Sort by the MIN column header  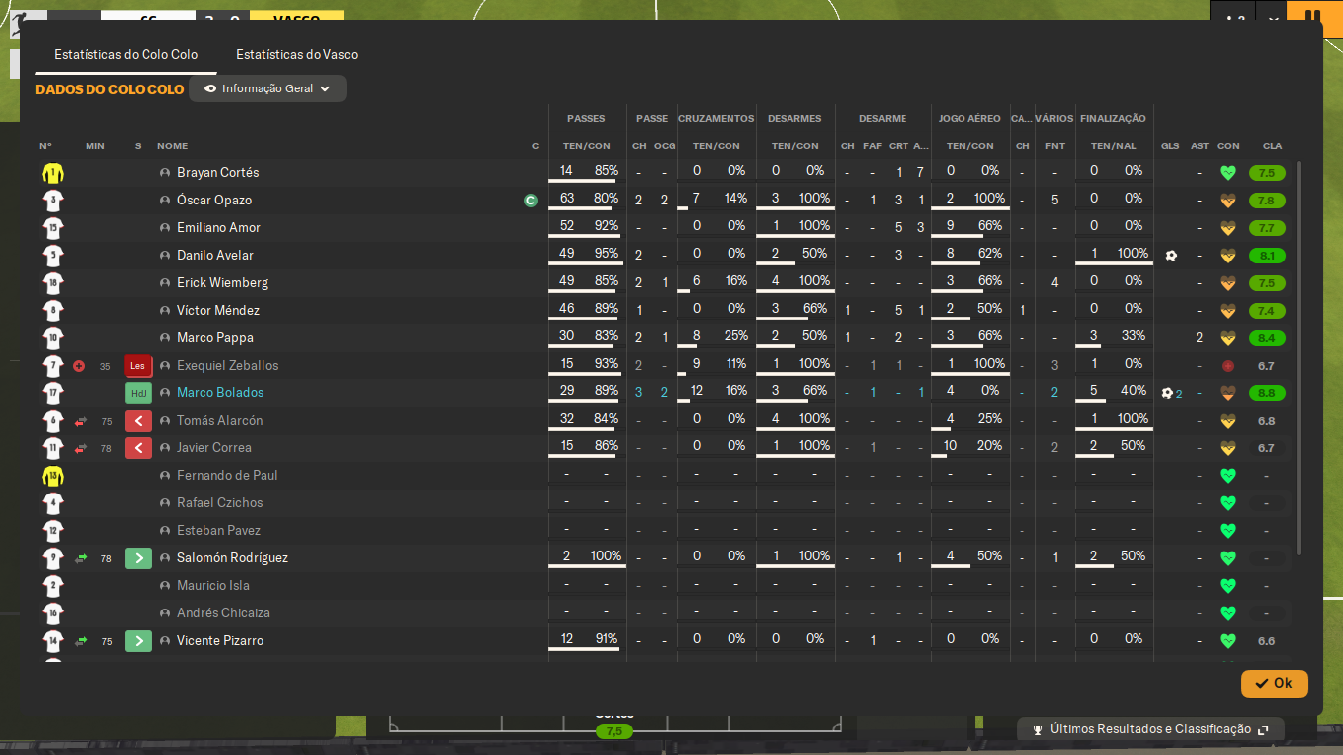click(94, 146)
